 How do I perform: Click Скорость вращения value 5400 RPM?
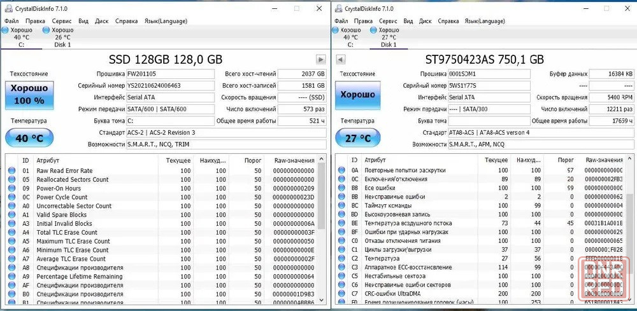point(612,98)
